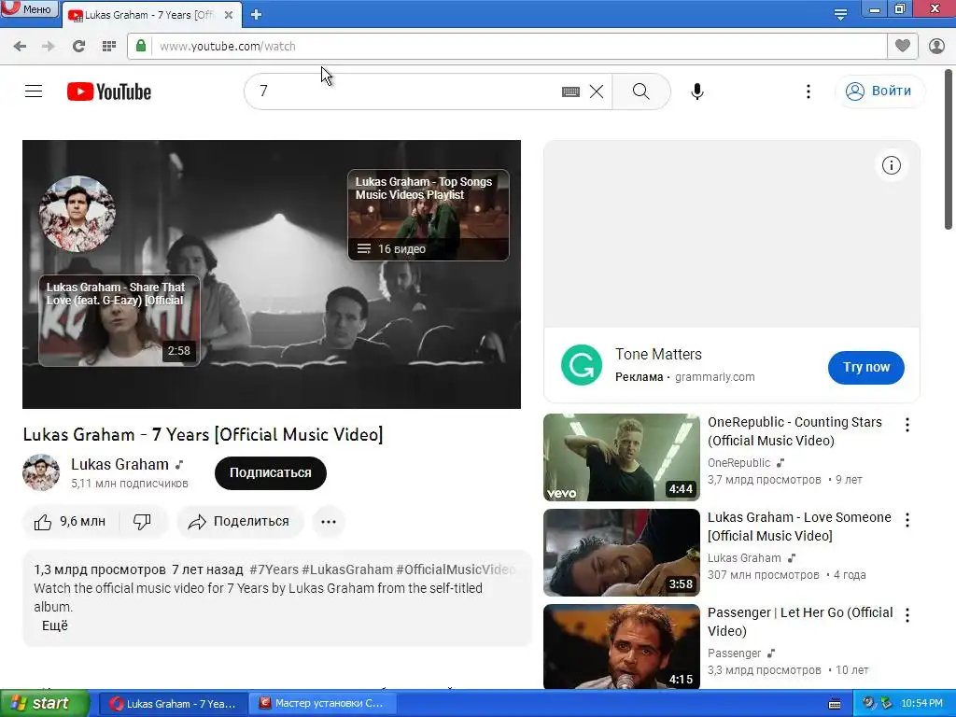Image resolution: width=956 pixels, height=717 pixels.
Task: Open the Opera Меню button
Action: point(29,8)
